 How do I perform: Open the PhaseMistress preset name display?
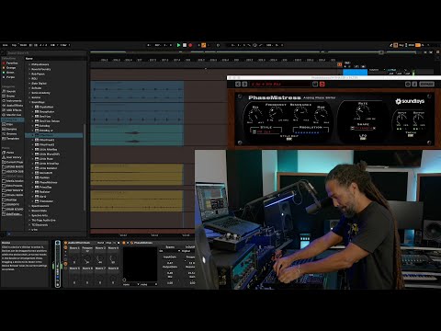280,84
